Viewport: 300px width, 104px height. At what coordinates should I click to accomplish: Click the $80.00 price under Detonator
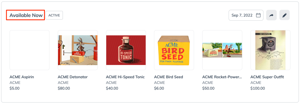(x=64, y=88)
